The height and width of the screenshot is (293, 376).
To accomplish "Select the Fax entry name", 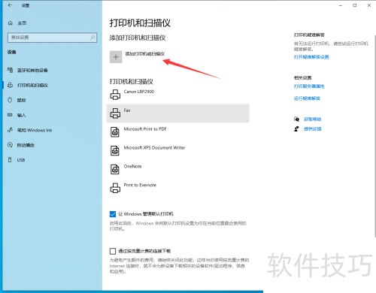I will point(127,110).
